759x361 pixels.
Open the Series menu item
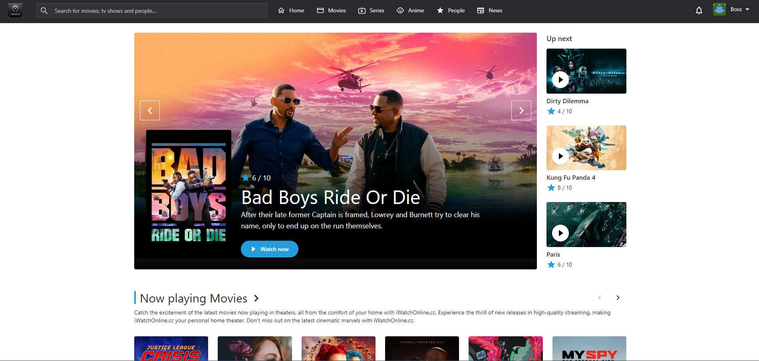click(x=371, y=10)
